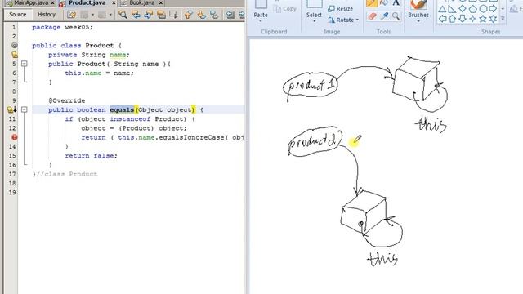
Task: Select the Magnifier tool in Paint
Action: [396, 16]
